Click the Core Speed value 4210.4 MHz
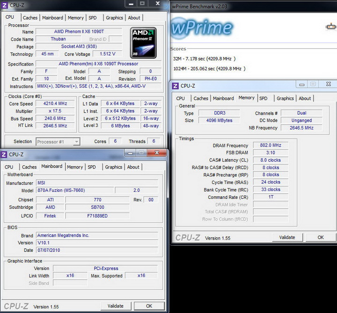The image size is (337, 313). coord(55,103)
